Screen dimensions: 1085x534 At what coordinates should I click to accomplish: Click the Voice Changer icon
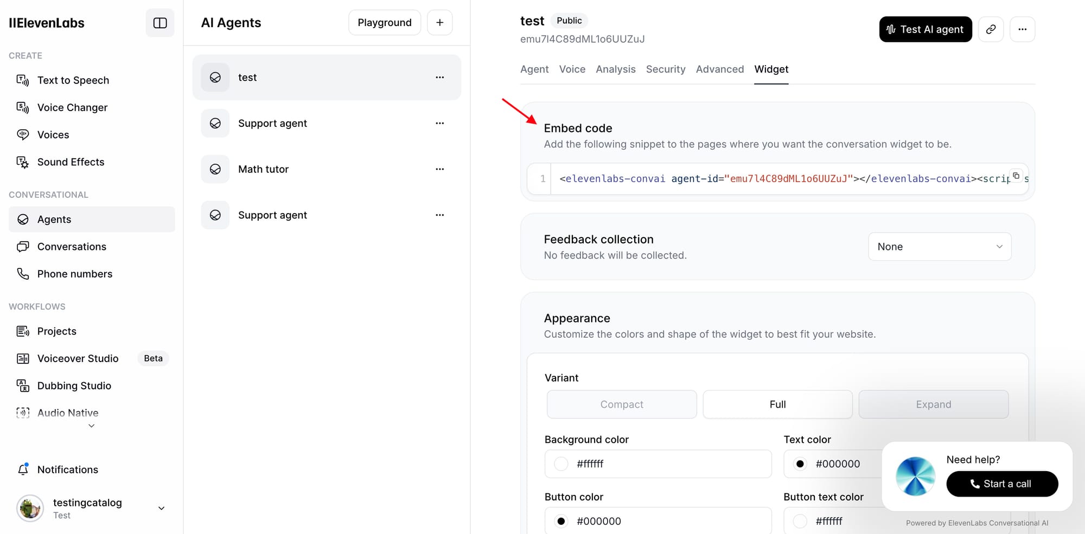click(23, 107)
